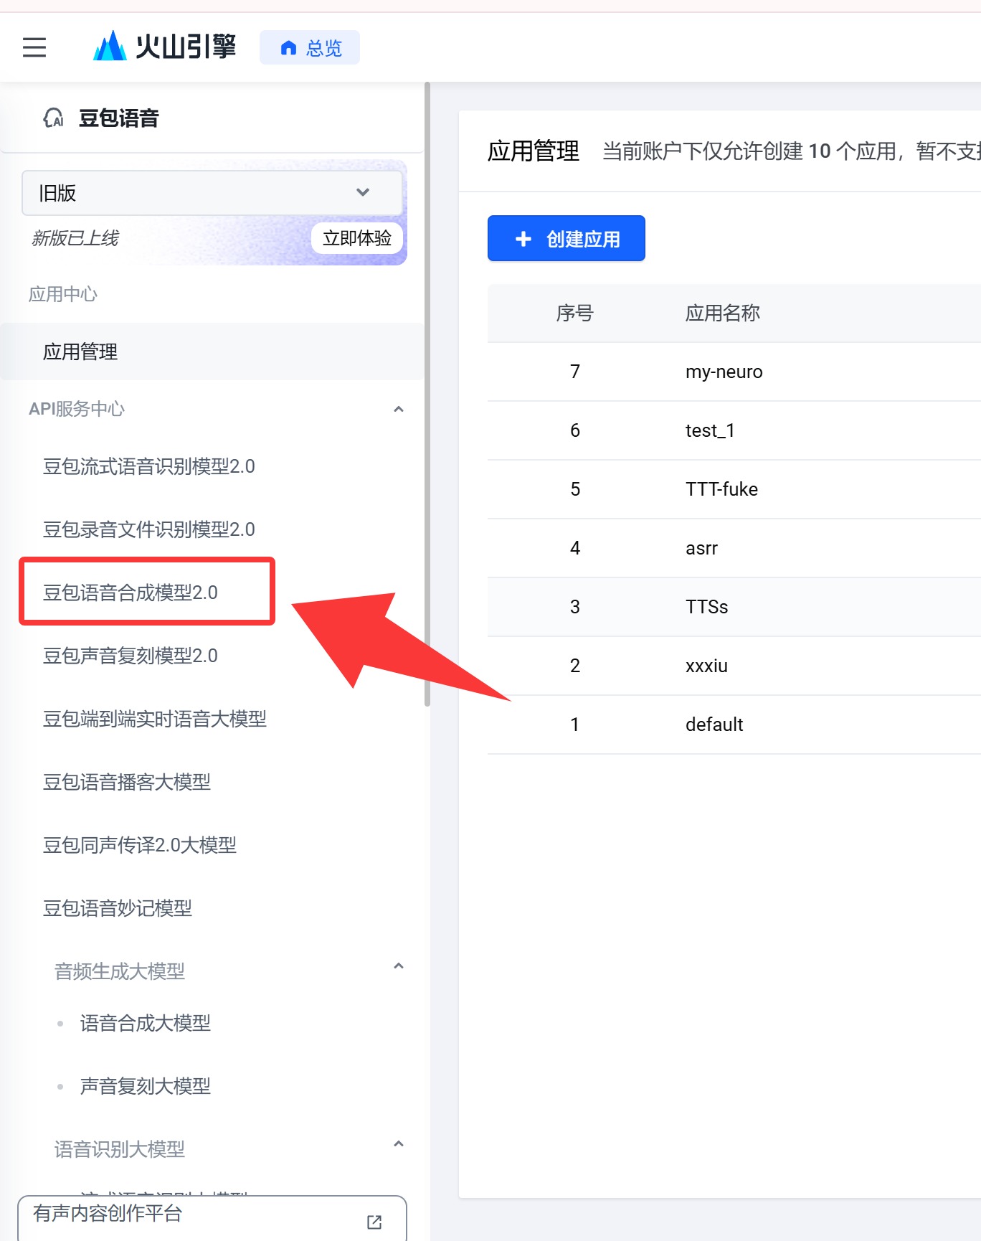
Task: Select 应用管理 in the sidebar
Action: [80, 351]
